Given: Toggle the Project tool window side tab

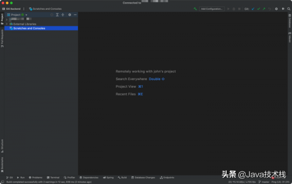Looking at the screenshot, I should coord(2,19).
